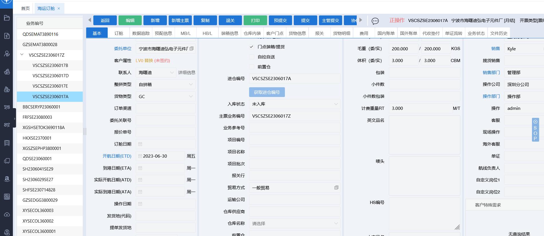Open the chat message bubble icon
The width and height of the screenshot is (544, 236).
click(x=375, y=21)
